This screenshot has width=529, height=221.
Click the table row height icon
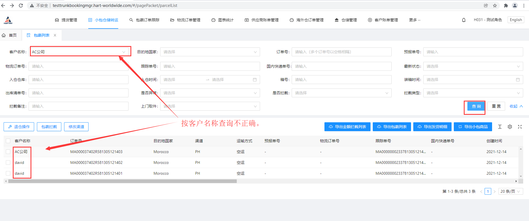pyautogui.click(x=500, y=127)
